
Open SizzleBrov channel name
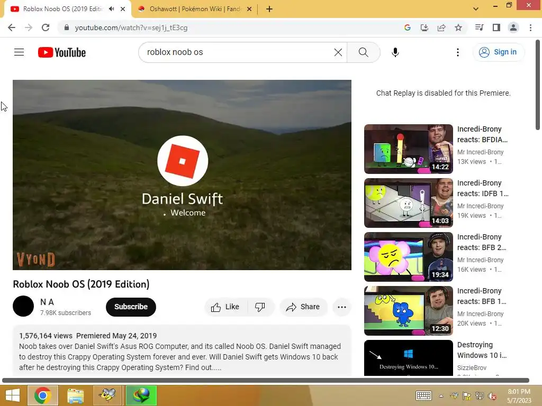coord(472,368)
